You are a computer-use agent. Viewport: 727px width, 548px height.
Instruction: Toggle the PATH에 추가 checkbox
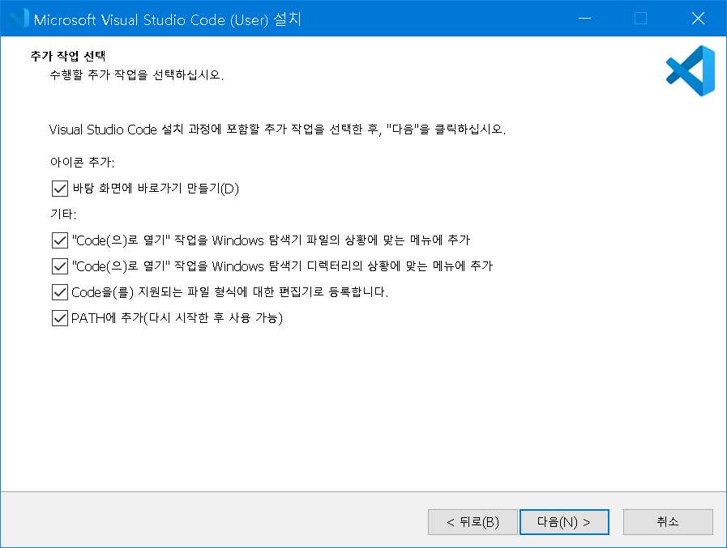point(60,318)
